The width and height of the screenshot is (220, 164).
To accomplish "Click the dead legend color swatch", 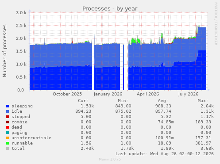I will pyautogui.click(x=8, y=127).
